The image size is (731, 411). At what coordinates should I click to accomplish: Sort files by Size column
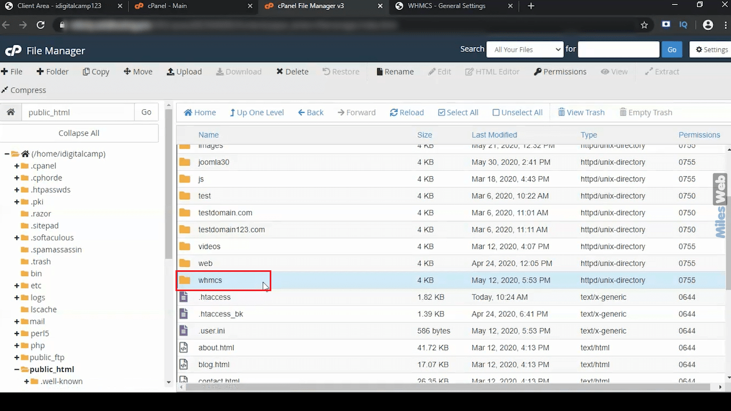point(425,135)
